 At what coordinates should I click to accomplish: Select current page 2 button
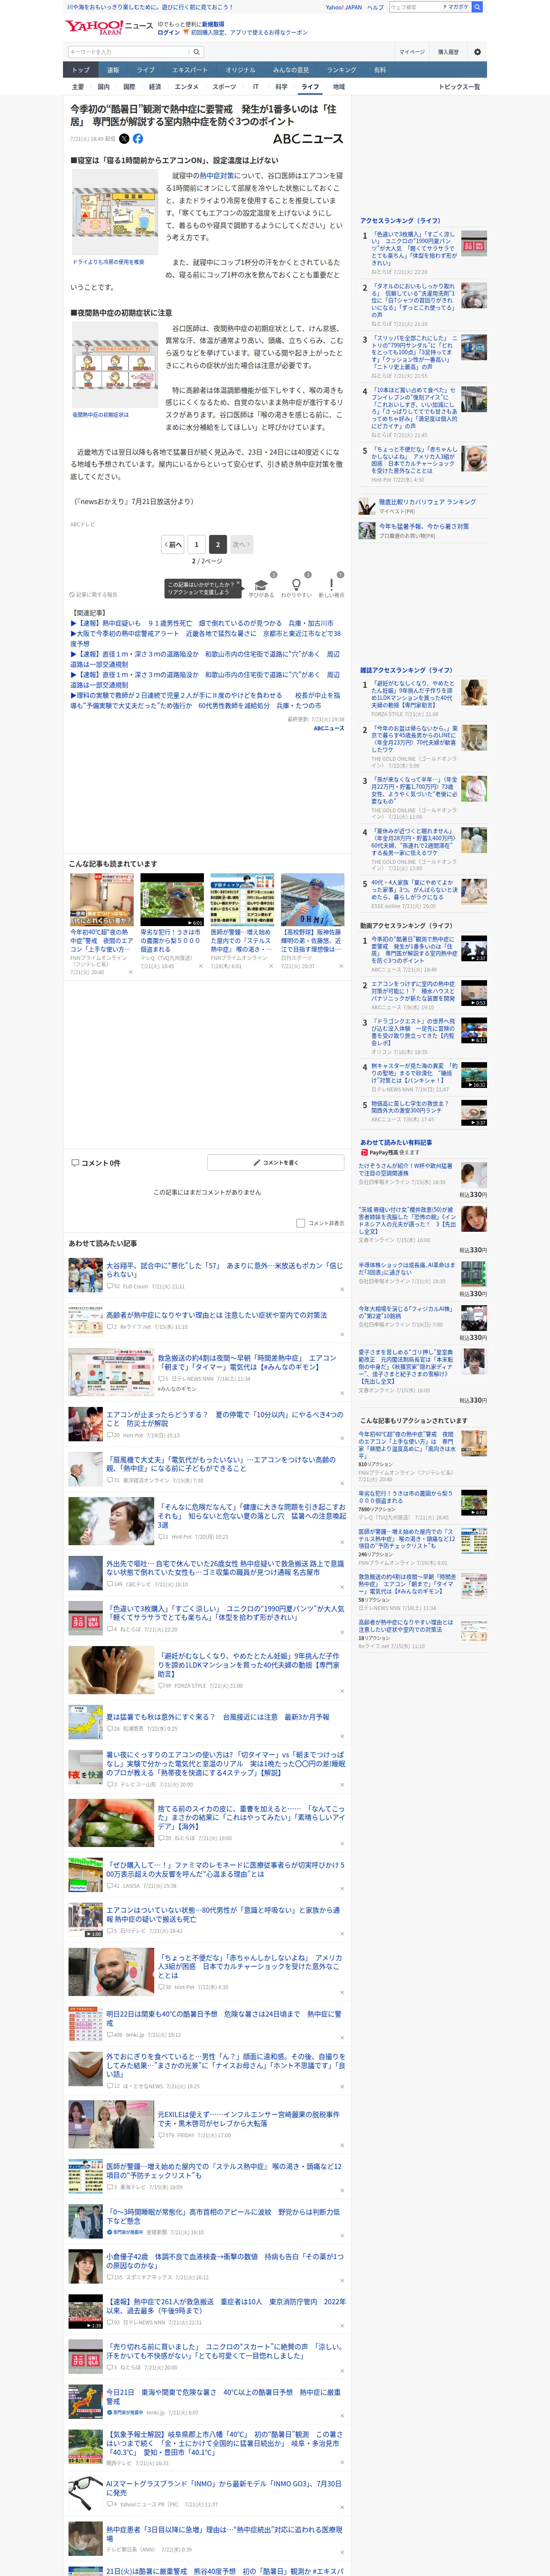(218, 545)
